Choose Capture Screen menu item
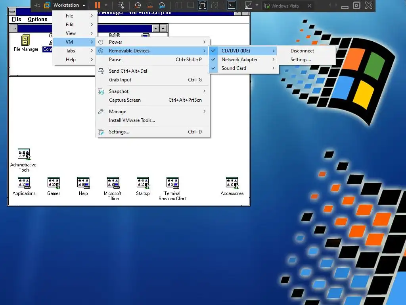The image size is (406, 305). click(153, 100)
